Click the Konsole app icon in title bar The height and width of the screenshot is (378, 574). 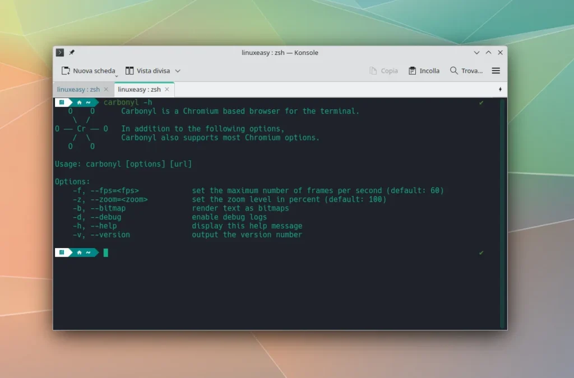(x=60, y=53)
